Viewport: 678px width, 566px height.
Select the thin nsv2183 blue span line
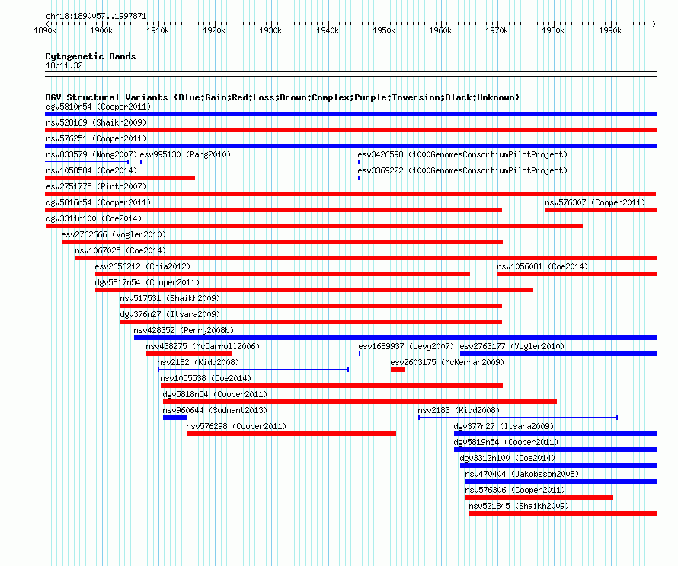tap(518, 418)
